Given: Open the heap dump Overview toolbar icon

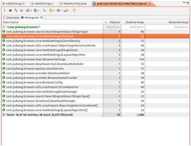Looking at the screenshot, I should [4, 10].
